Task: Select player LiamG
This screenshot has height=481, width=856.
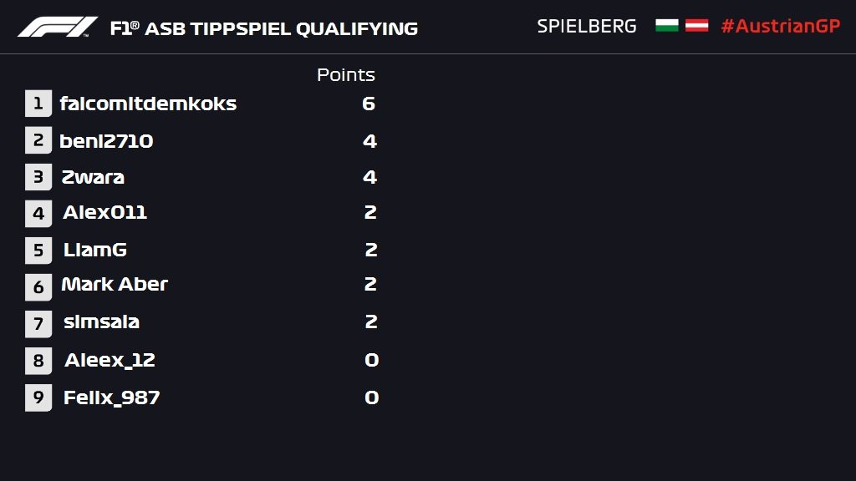Action: pos(95,250)
